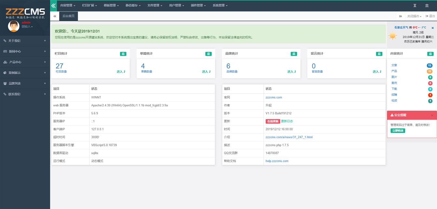Click the sun weather icon

pyautogui.click(x=393, y=36)
